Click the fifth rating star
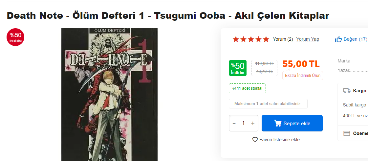Image resolution: width=368 pixels, height=161 pixels. pos(266,39)
